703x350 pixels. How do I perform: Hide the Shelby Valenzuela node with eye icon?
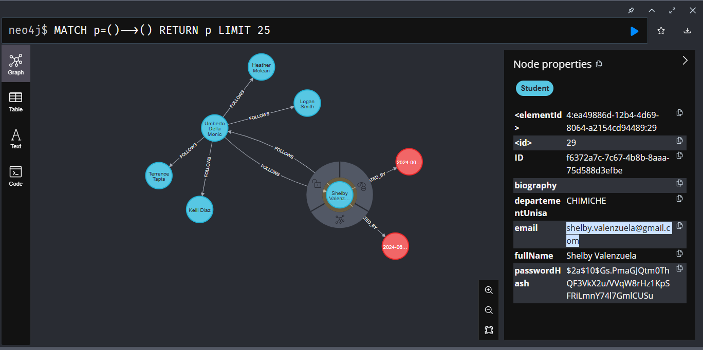[361, 187]
